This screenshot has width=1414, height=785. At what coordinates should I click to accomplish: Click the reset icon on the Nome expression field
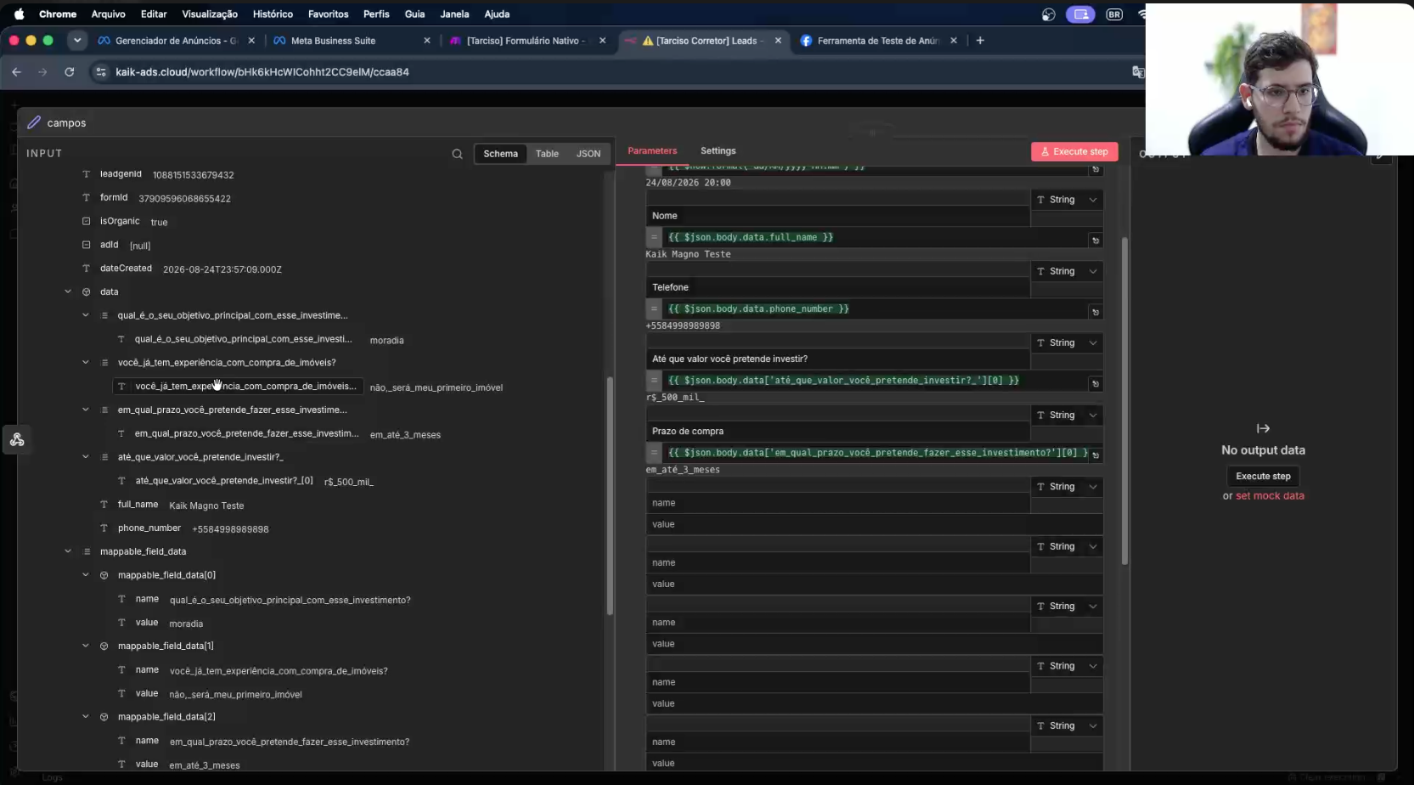point(1096,240)
